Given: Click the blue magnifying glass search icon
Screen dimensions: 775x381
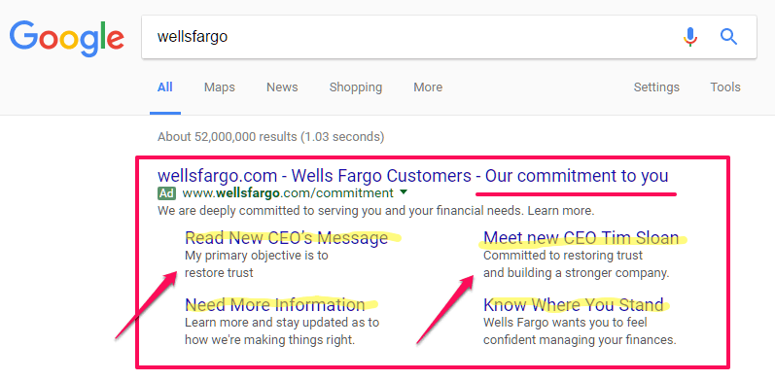Looking at the screenshot, I should pyautogui.click(x=728, y=37).
